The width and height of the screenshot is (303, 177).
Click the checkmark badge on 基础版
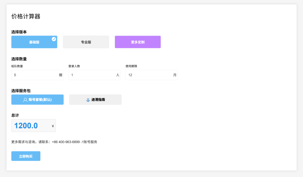pos(54,39)
